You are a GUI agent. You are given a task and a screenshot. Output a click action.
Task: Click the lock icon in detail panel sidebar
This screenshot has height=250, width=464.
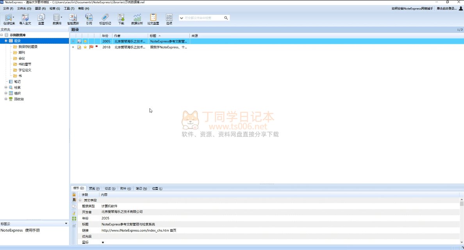tap(74, 195)
